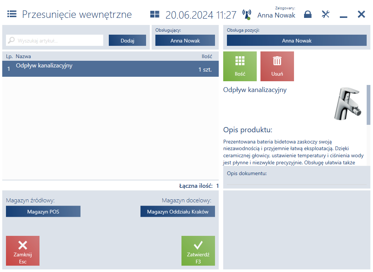This screenshot has height=272, width=373.
Task: Delete item with Usuń trash button
Action: [277, 66]
